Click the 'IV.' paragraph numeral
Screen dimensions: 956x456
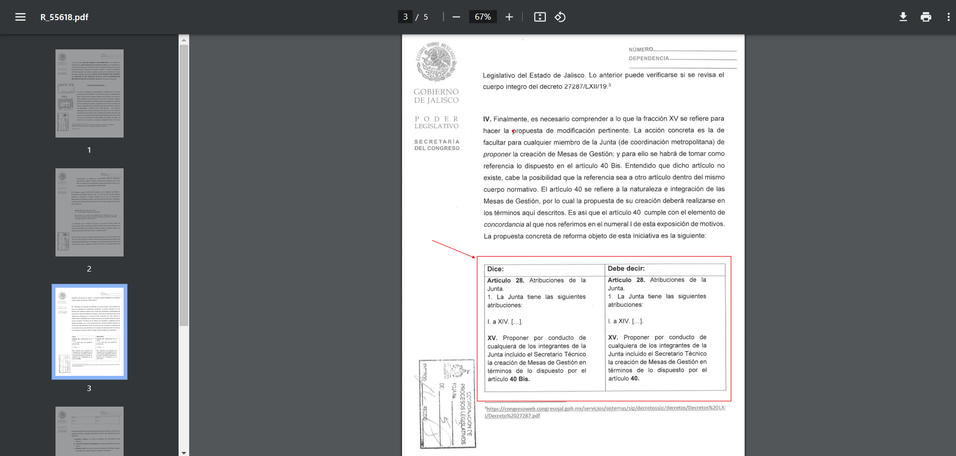(x=487, y=119)
